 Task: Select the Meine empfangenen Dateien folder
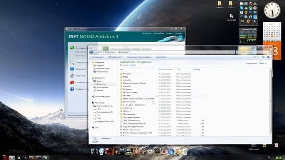(134, 83)
